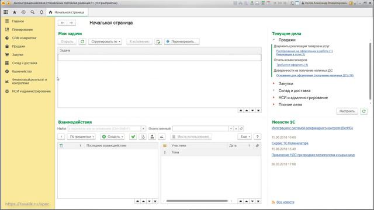Open history with the clock icon
This screenshot has height=210, width=374.
pyautogui.click(x=23, y=12)
